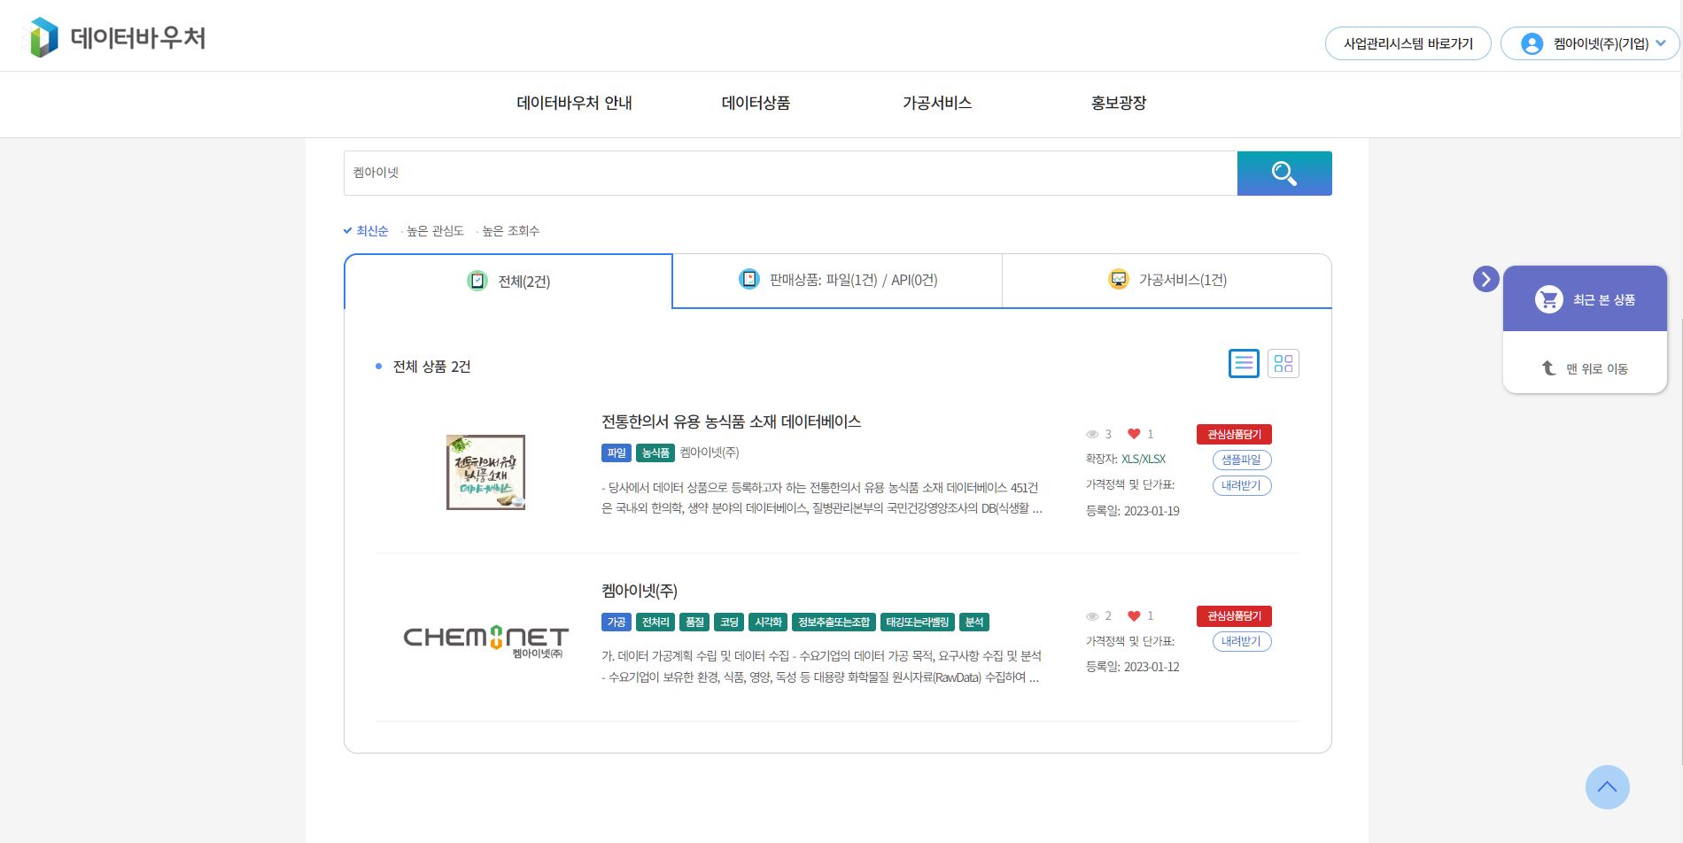Click the 품질 tag
This screenshot has width=1683, height=843.
694,623
